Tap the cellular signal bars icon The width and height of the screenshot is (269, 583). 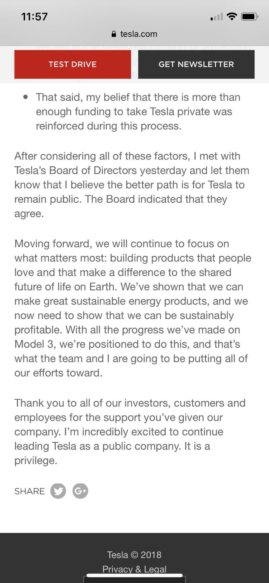coord(217,17)
